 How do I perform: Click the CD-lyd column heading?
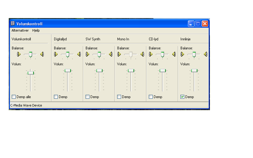[x=153, y=39]
